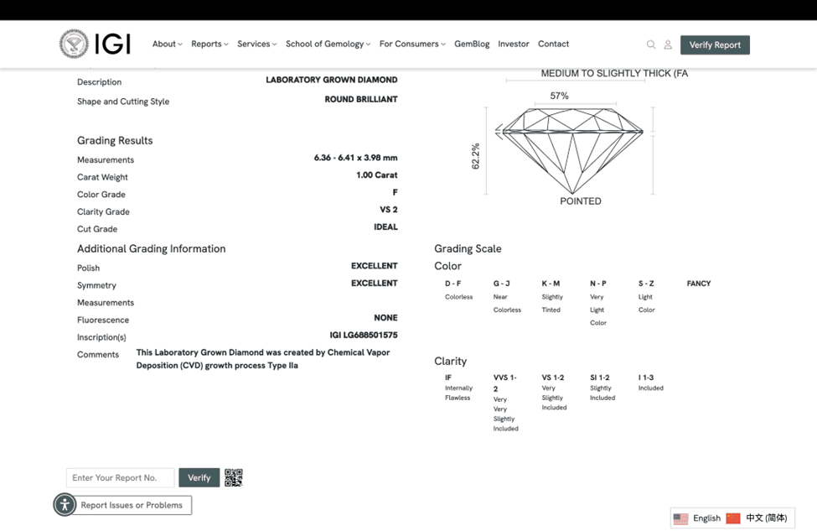Click the Additional Grading Information heading
The height and width of the screenshot is (531, 817).
coord(151,249)
